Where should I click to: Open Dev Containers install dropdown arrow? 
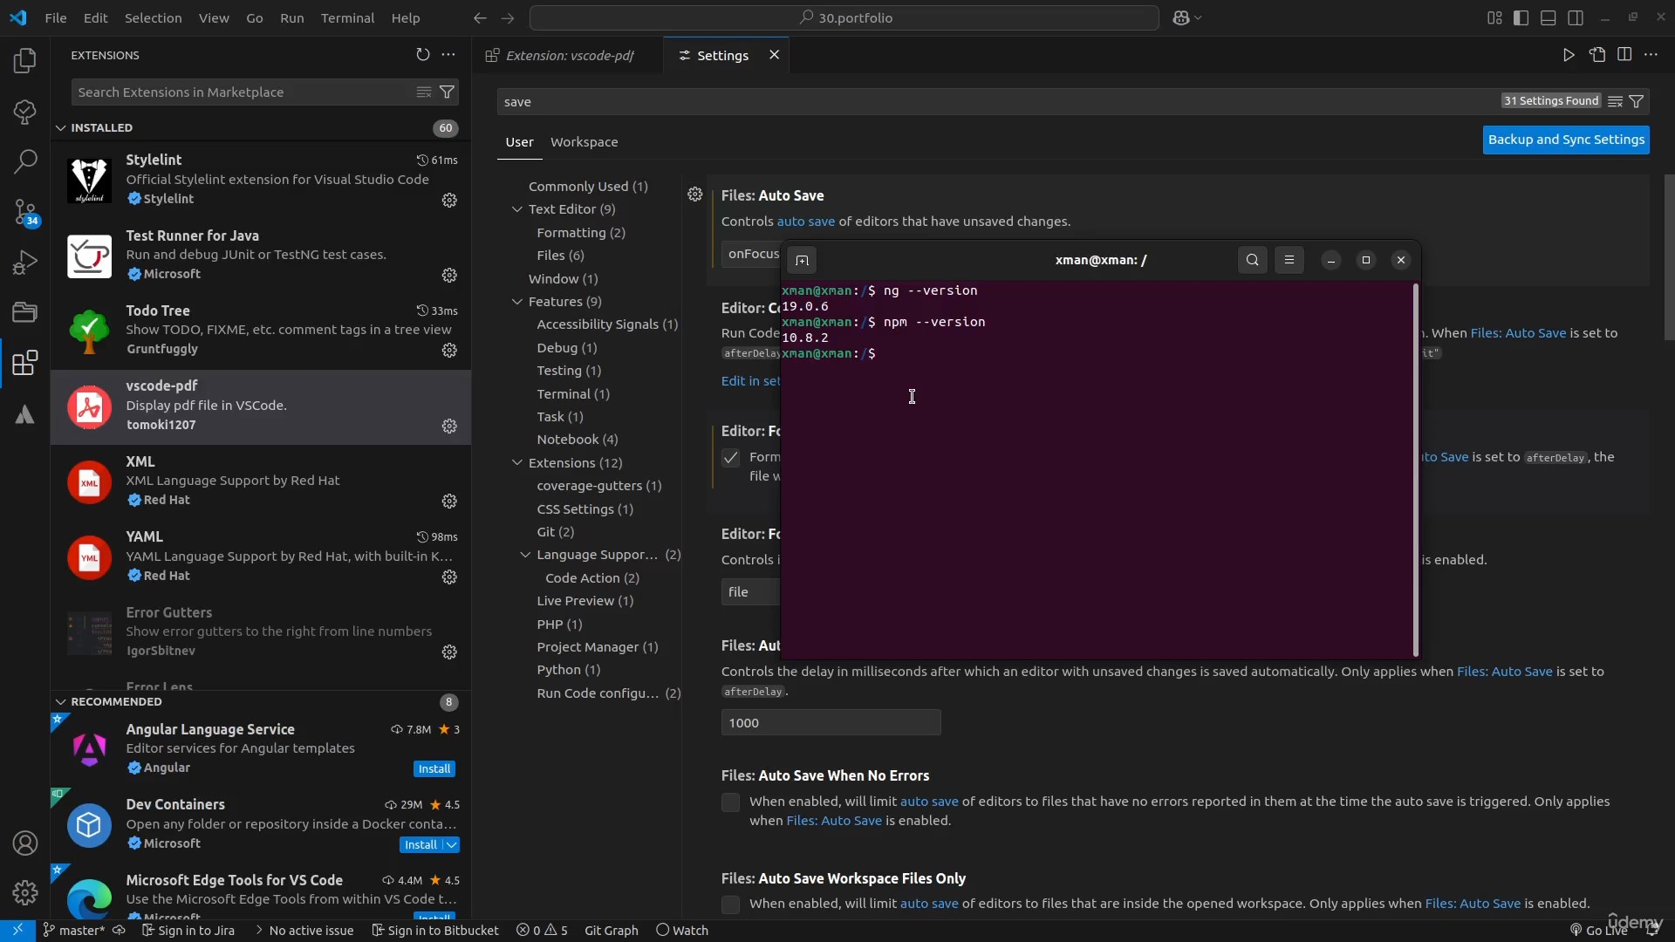click(x=451, y=844)
